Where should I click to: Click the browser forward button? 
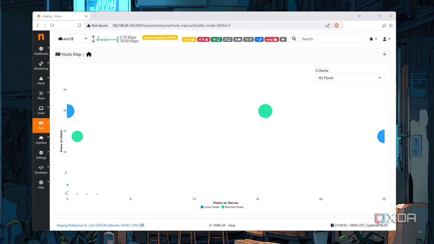[45, 25]
